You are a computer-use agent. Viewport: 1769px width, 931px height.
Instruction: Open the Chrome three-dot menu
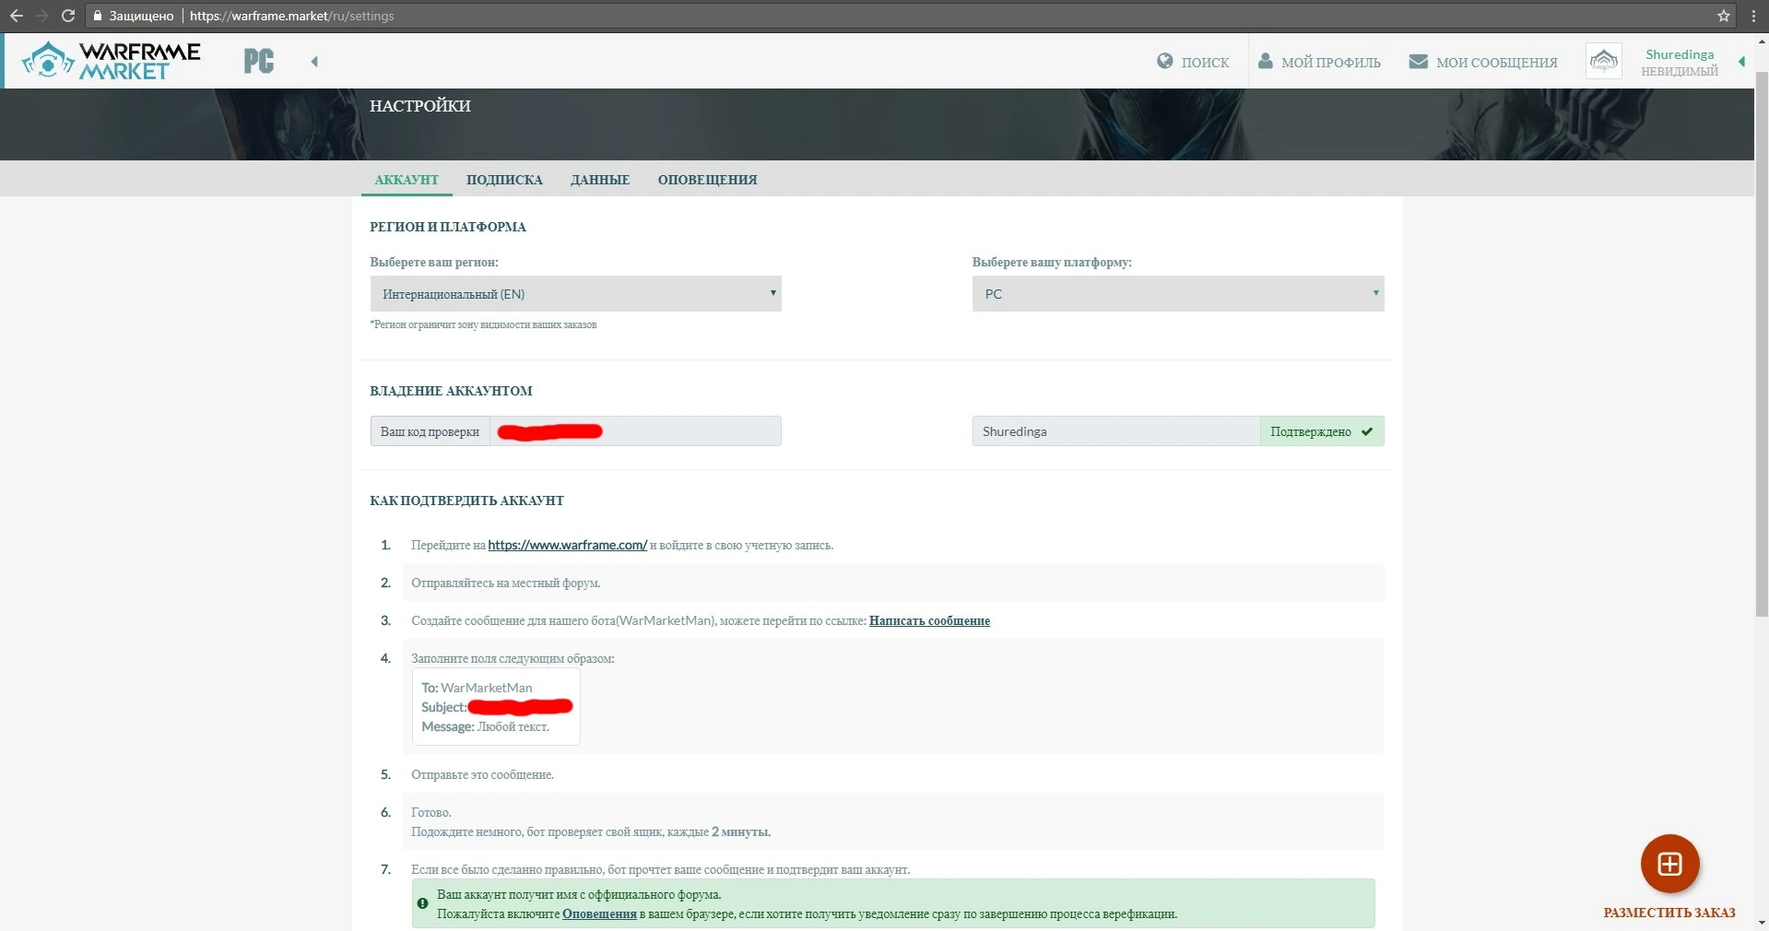click(1753, 16)
